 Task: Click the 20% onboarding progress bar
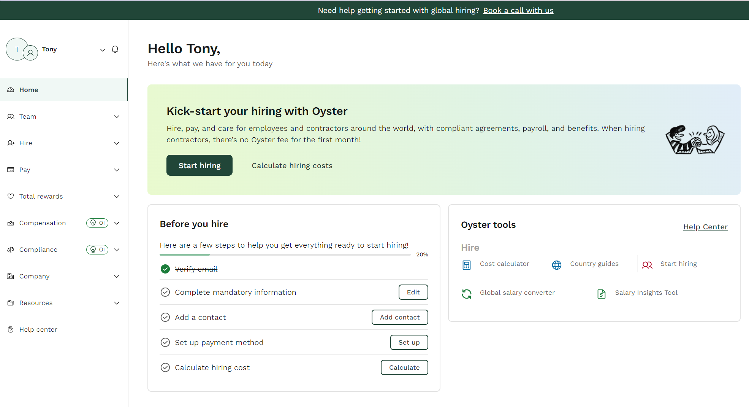click(285, 254)
